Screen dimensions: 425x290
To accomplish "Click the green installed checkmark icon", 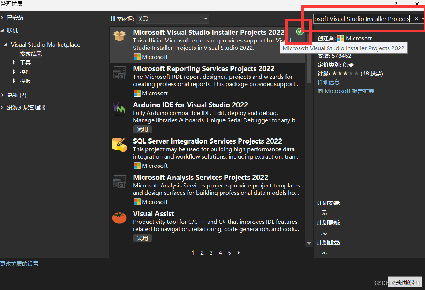I will [x=300, y=32].
